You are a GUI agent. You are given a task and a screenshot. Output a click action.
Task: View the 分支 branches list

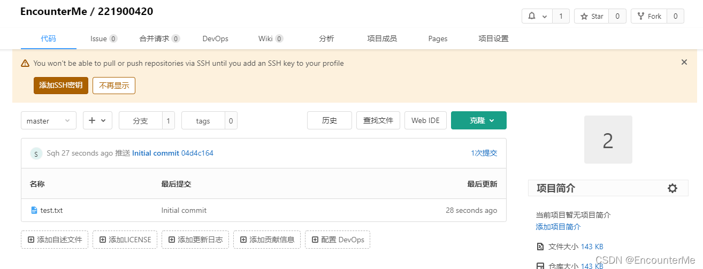[140, 121]
